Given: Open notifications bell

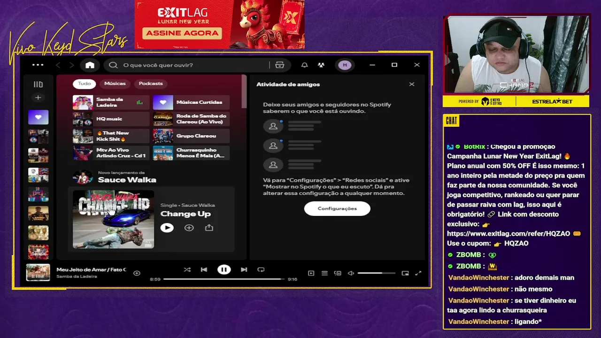Looking at the screenshot, I should [304, 65].
